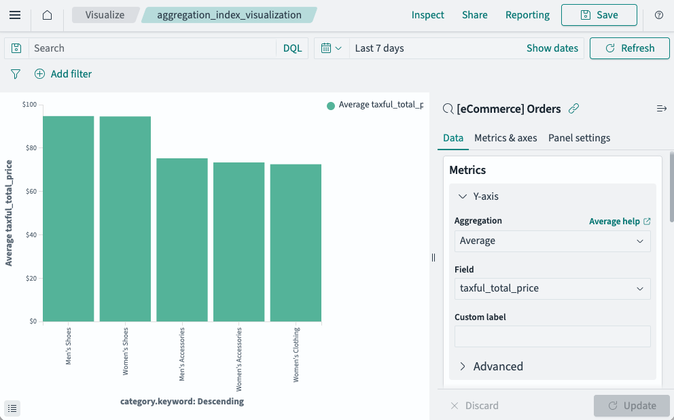Save the visualization
The image size is (674, 420).
click(x=599, y=15)
